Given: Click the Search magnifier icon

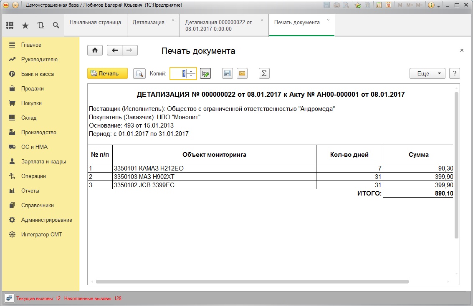Looking at the screenshot, I should (x=56, y=25).
